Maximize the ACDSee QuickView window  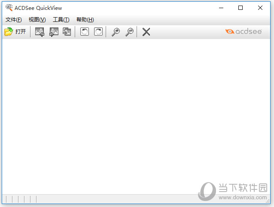241,8
